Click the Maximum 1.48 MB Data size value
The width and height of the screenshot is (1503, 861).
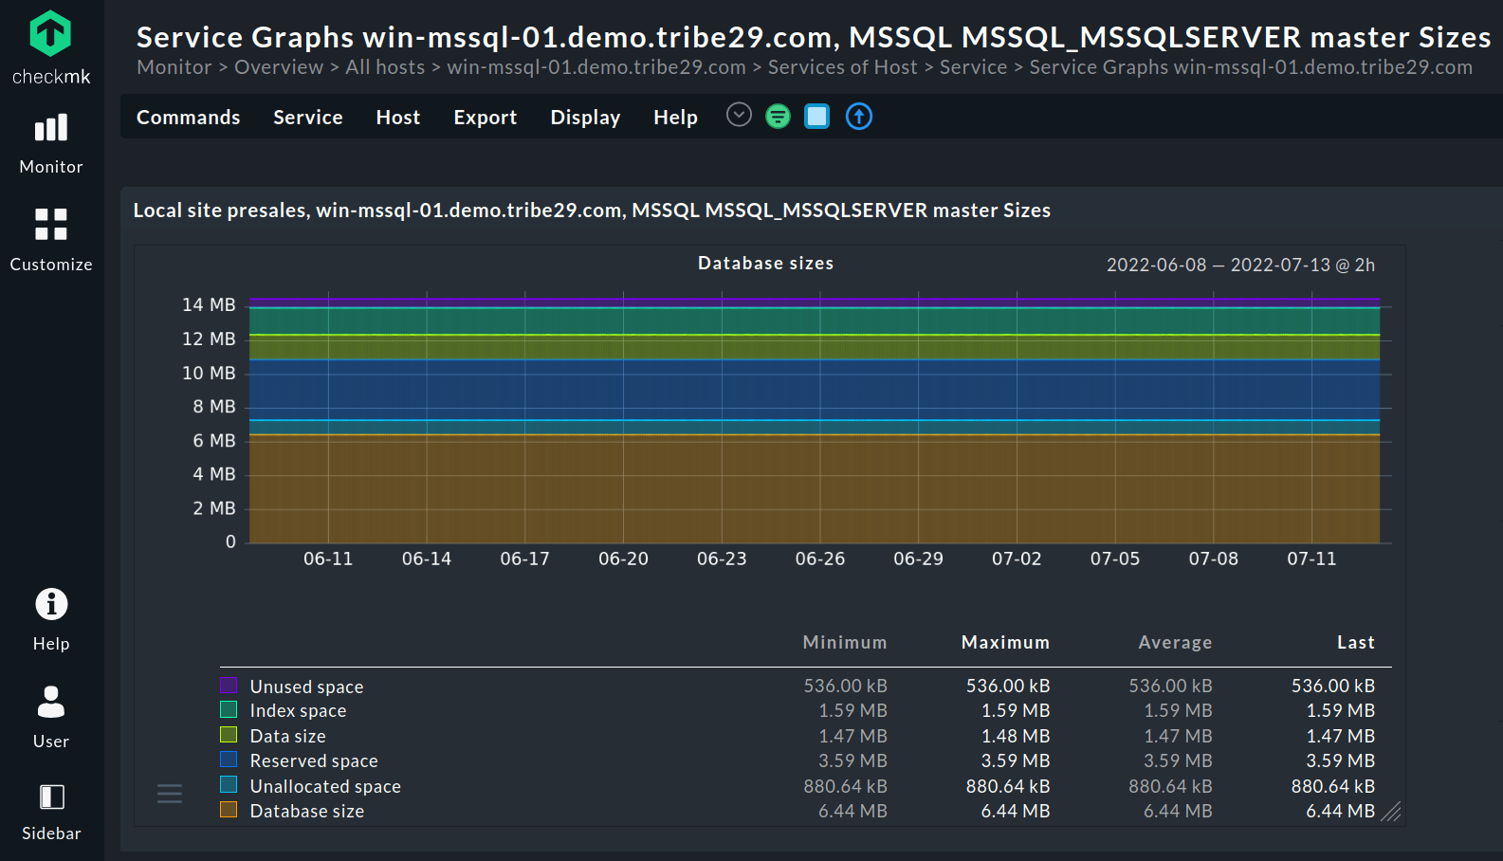pos(1016,737)
